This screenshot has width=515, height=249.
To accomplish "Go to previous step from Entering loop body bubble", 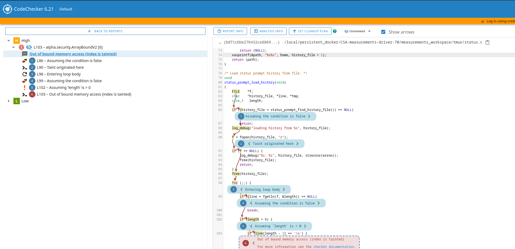I will click(241, 189).
